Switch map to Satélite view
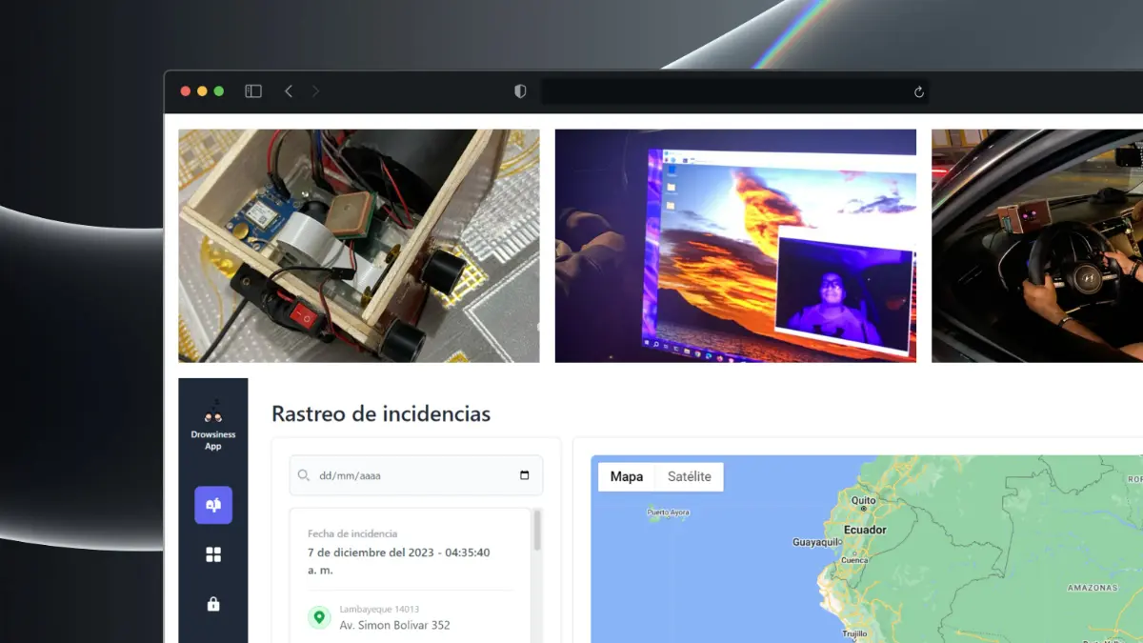 pyautogui.click(x=690, y=476)
